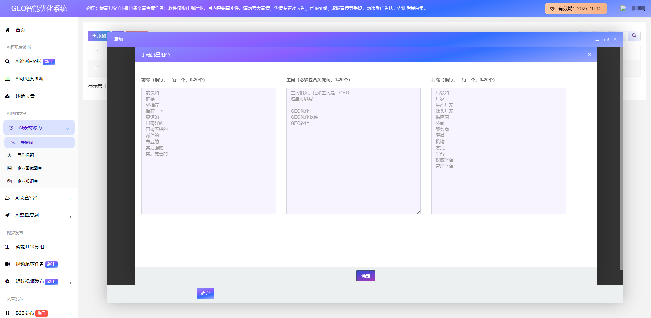This screenshot has height=318, width=651.
Task: Expand the 矩阵视频发布 submenu arrow
Action: tap(71, 283)
